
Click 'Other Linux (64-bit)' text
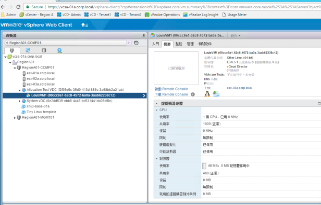click(240, 58)
